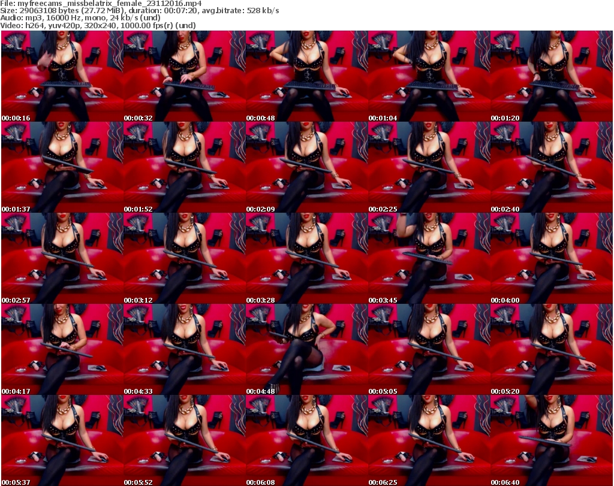614x486 pixels.
Task: Select the thumbnail stamped 00:01:37
Action: point(62,167)
